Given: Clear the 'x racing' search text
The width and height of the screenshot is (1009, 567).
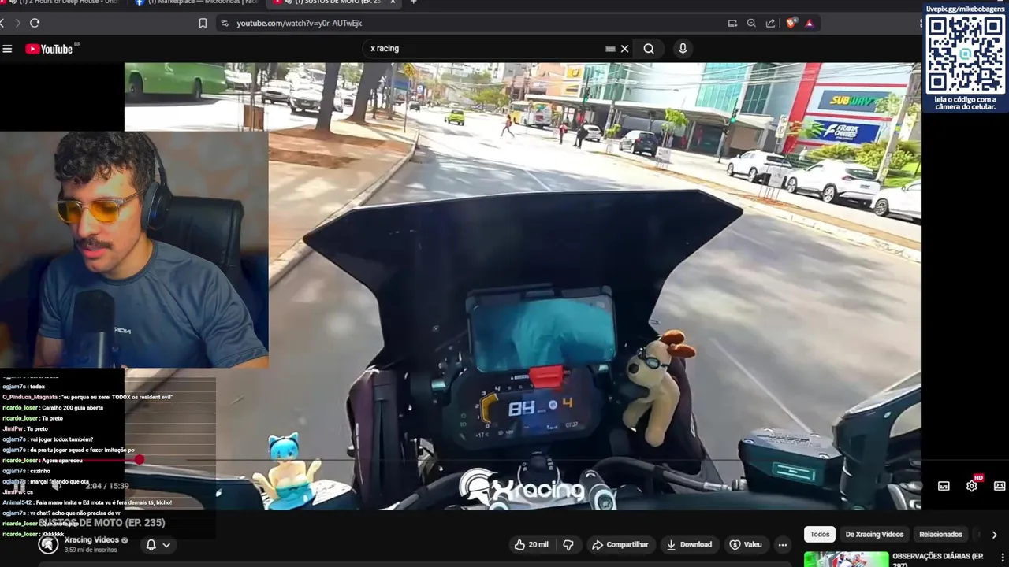Looking at the screenshot, I should tap(624, 49).
